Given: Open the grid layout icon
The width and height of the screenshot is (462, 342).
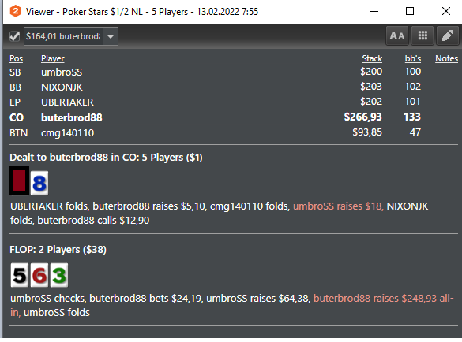Looking at the screenshot, I should click(423, 36).
